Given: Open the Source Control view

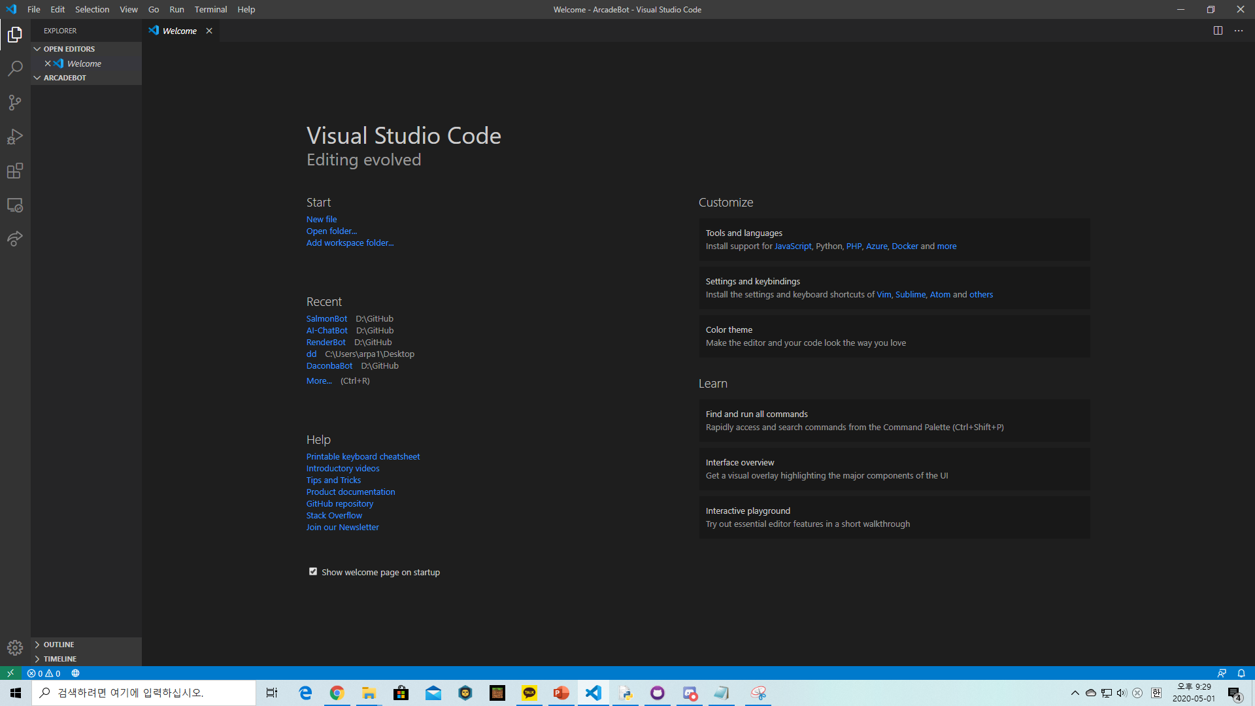Looking at the screenshot, I should (x=15, y=103).
